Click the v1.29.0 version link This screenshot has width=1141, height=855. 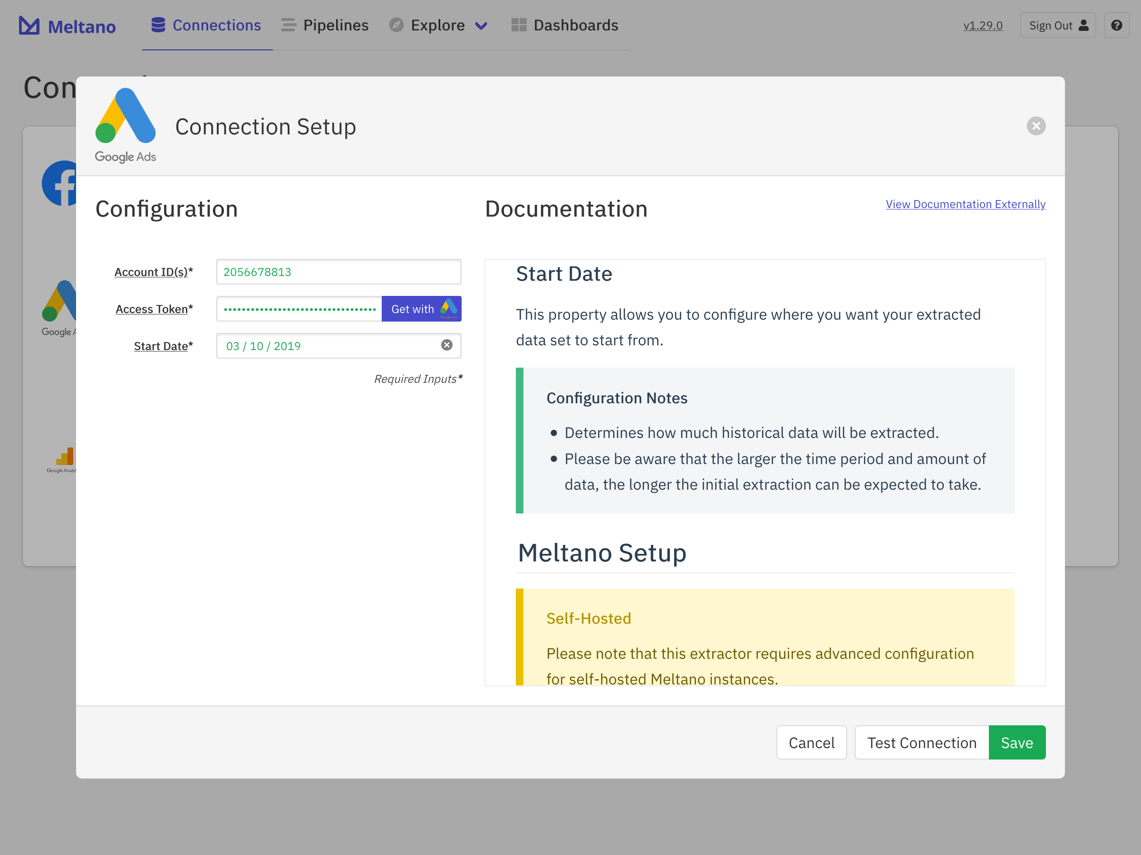[x=983, y=25]
